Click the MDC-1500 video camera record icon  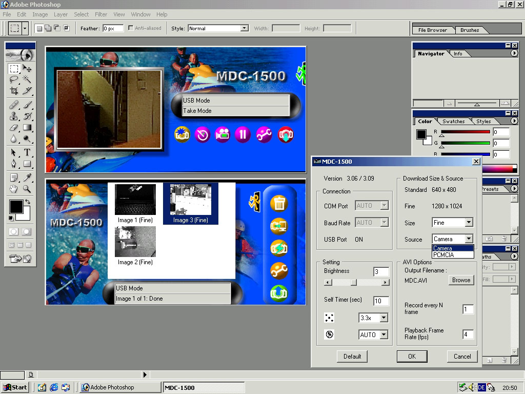pyautogui.click(x=223, y=135)
